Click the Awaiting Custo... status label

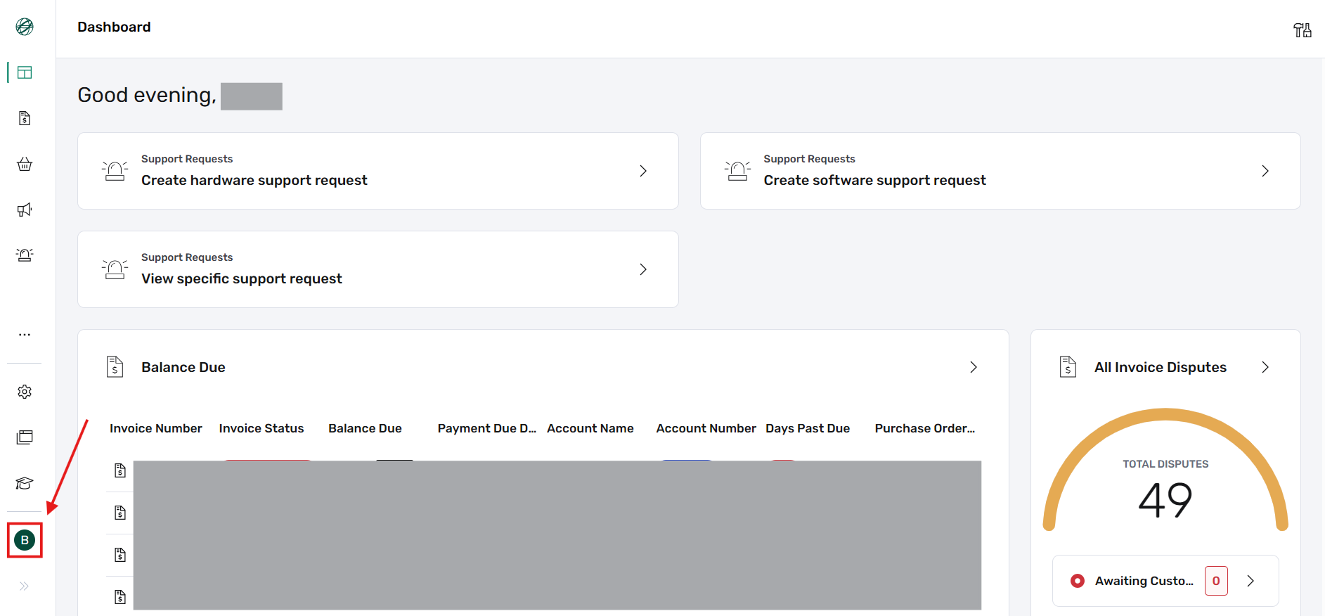pos(1144,581)
